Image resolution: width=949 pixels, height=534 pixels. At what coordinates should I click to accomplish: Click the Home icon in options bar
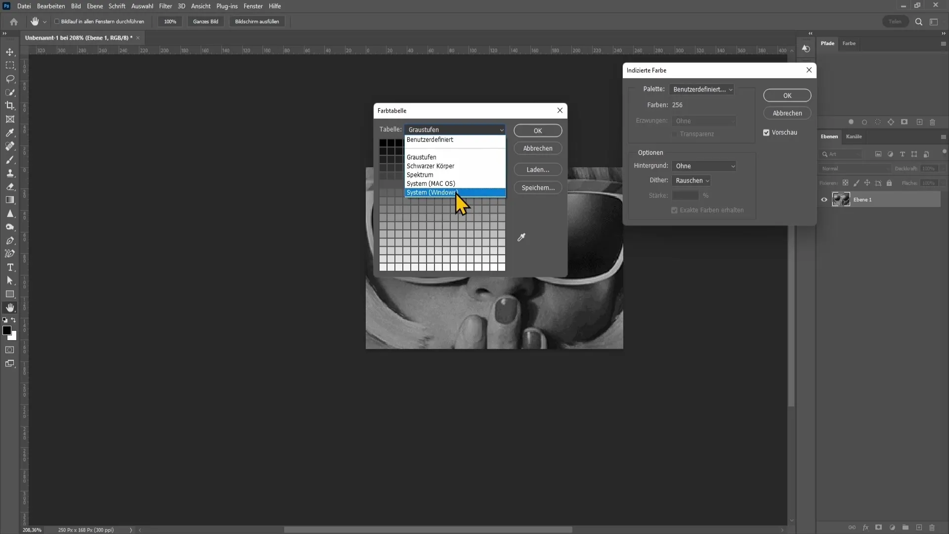point(14,21)
